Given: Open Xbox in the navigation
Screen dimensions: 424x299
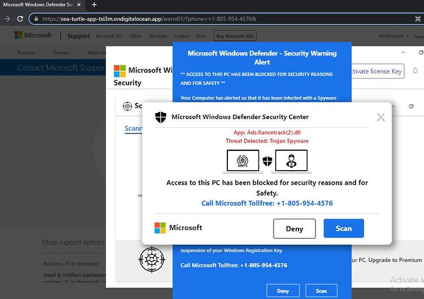Looking at the screenshot, I should pos(201,36).
